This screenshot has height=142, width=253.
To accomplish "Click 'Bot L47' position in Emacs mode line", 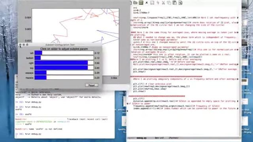I will pos(159,138).
